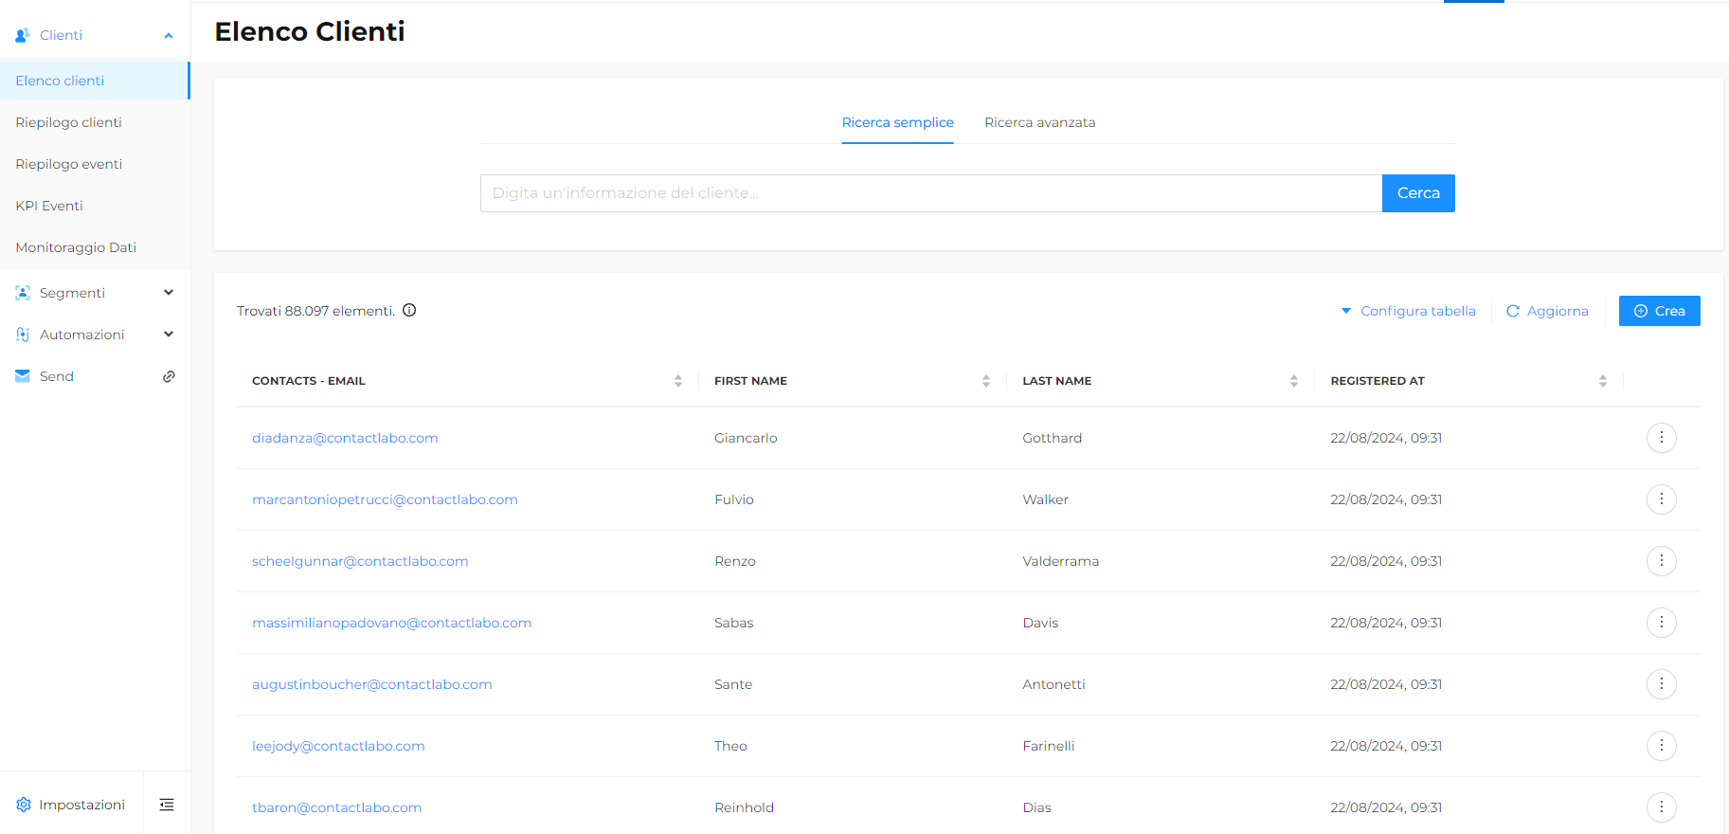Open Send in the sidebar
1729x834 pixels.
coord(57,376)
